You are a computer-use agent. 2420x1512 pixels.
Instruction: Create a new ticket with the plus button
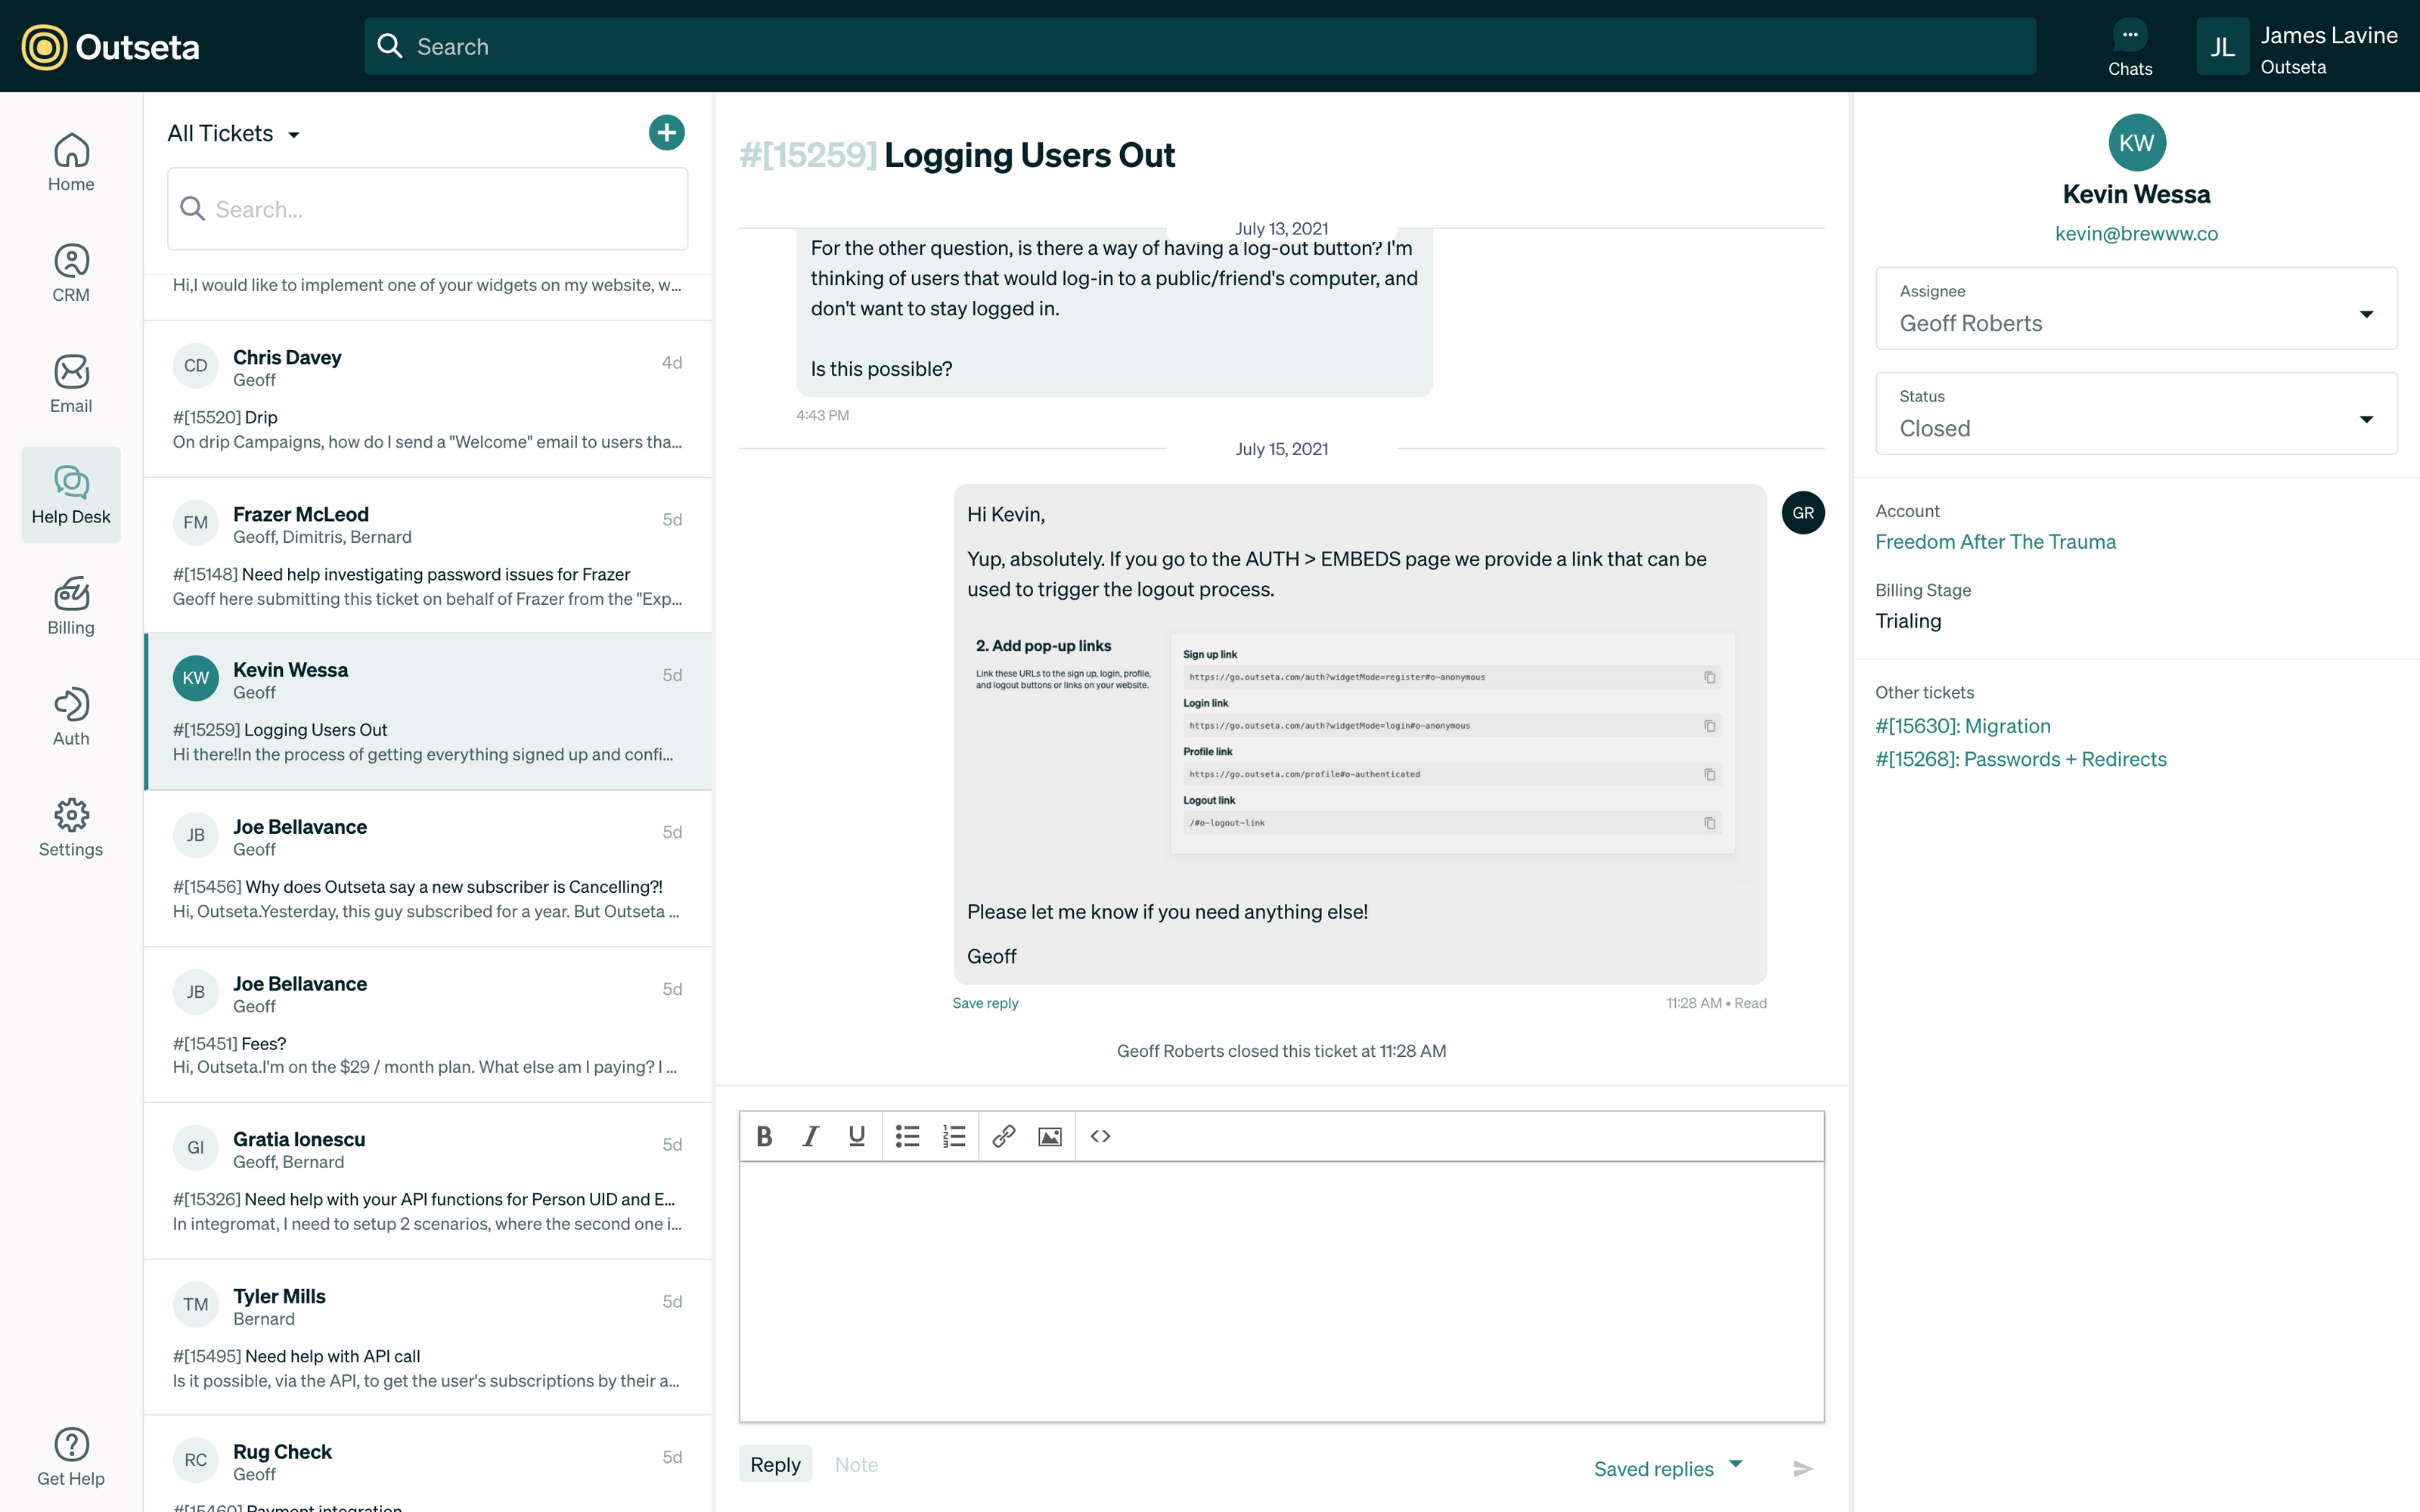pos(666,132)
